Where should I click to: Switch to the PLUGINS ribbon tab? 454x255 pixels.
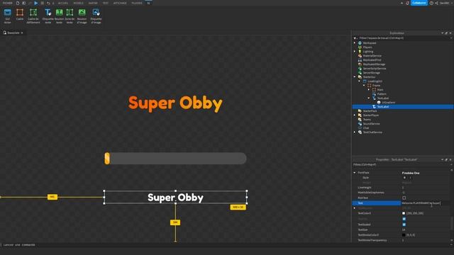137,3
